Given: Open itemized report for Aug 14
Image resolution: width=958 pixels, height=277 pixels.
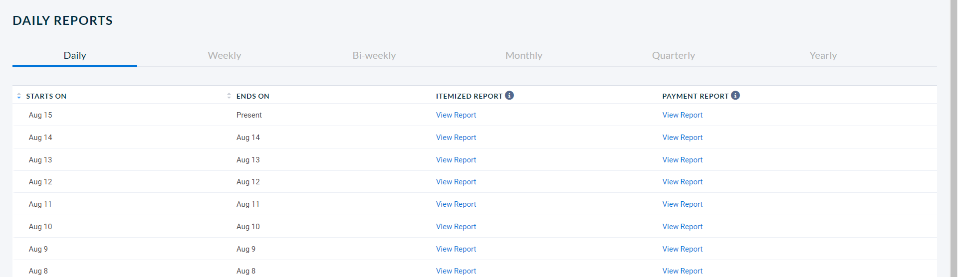Looking at the screenshot, I should pyautogui.click(x=456, y=138).
